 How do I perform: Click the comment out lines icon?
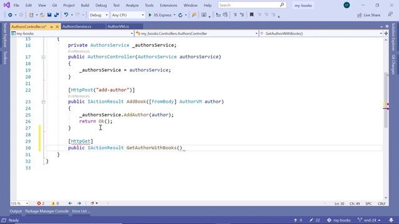[x=235, y=15]
